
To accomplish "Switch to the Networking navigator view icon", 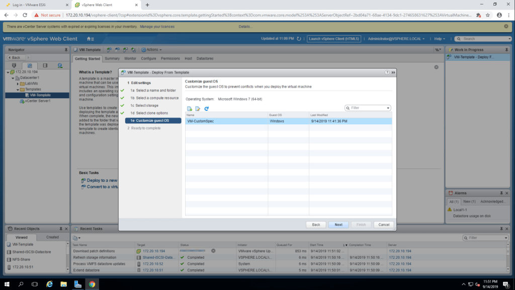I will [60, 65].
